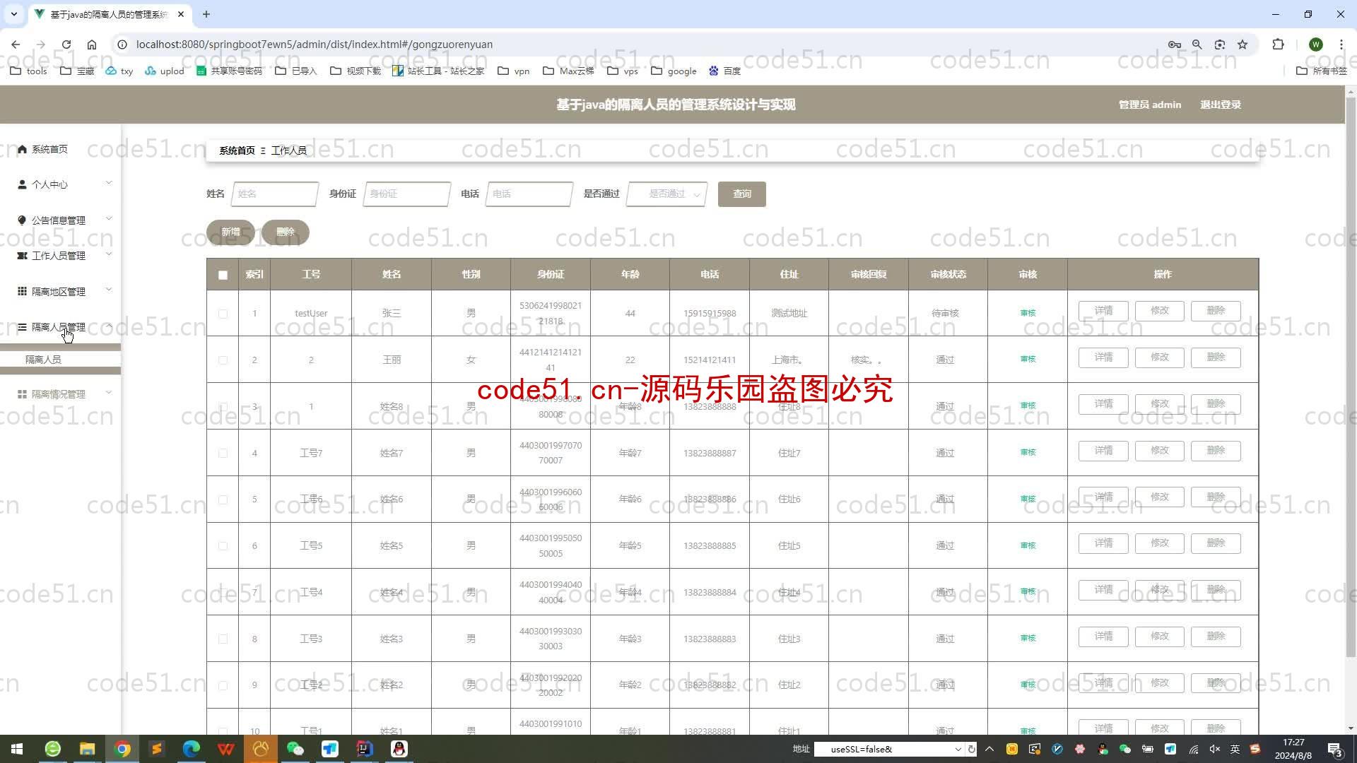
Task: Click the Windows Start button
Action: (x=17, y=749)
